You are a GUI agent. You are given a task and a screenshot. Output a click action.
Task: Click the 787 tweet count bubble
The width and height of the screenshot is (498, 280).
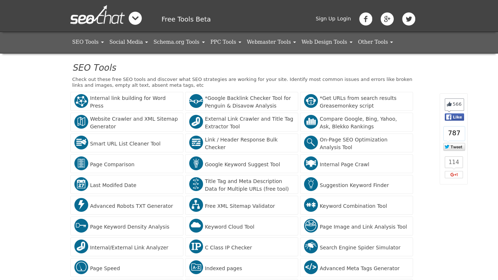click(x=454, y=133)
